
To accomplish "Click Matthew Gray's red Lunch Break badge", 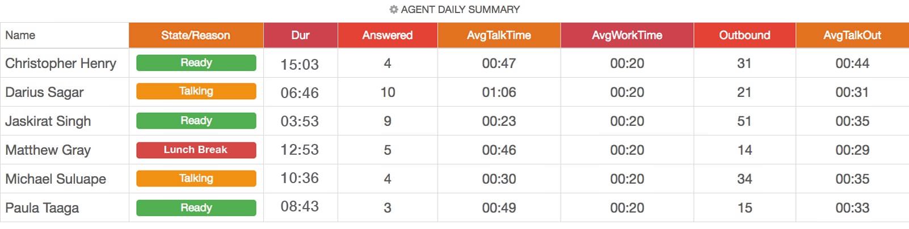I will tap(196, 150).
